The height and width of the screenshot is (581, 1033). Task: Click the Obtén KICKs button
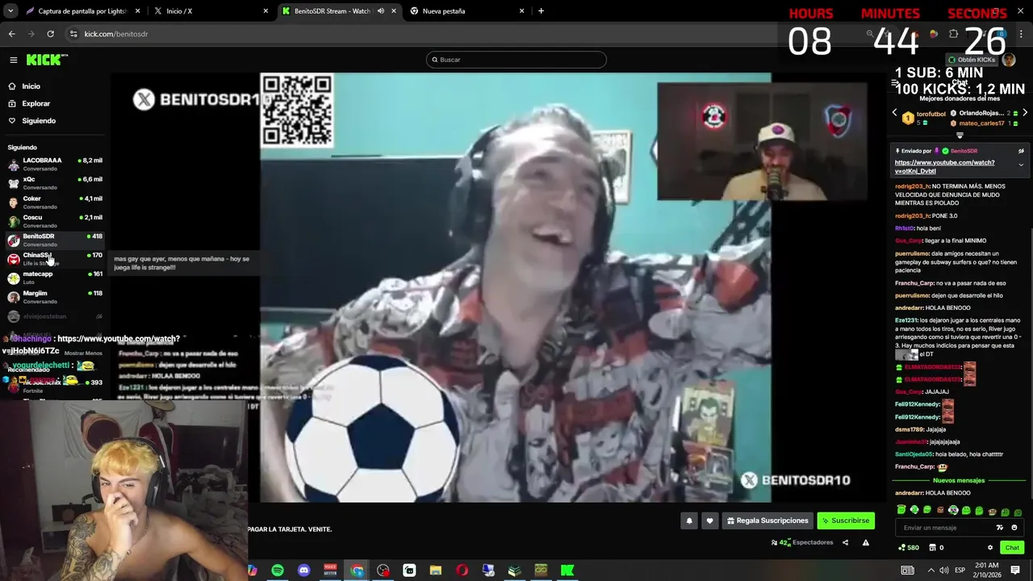[x=972, y=60]
